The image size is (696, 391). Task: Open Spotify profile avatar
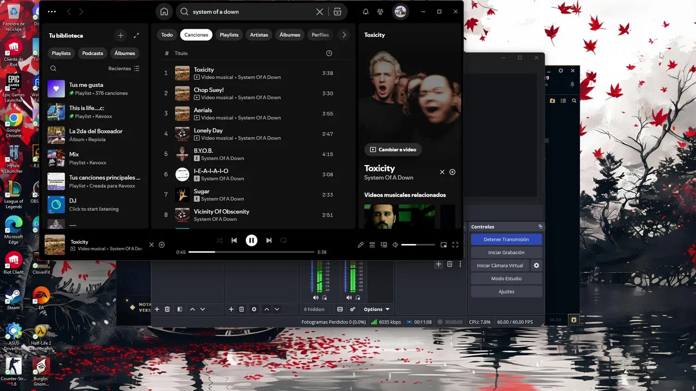click(400, 11)
